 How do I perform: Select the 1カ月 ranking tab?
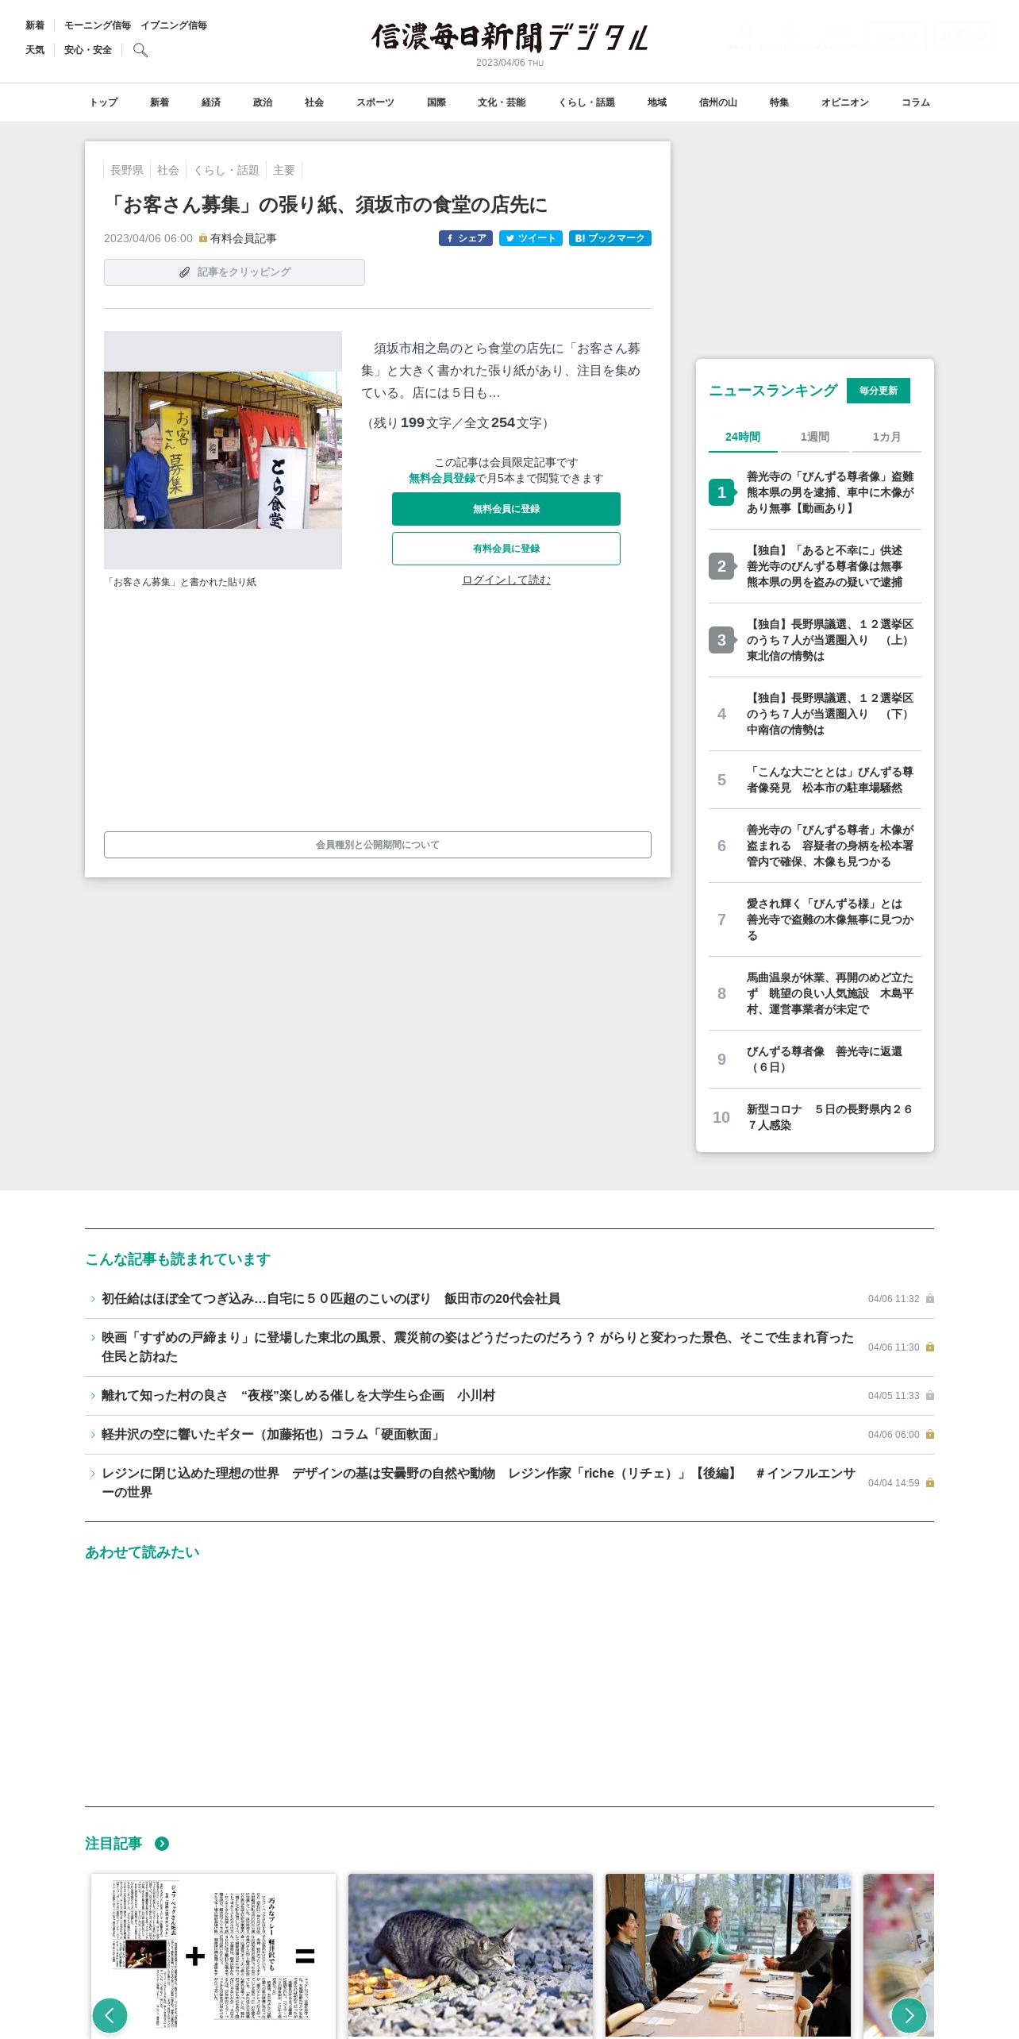tap(886, 437)
